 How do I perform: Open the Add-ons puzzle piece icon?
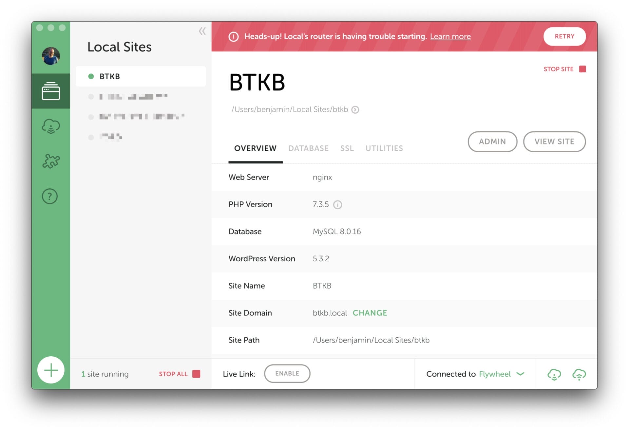coord(51,161)
